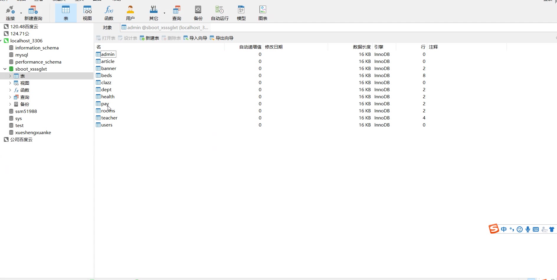Open the dropdown arrow beside 其它
The image size is (557, 280).
coord(164,13)
